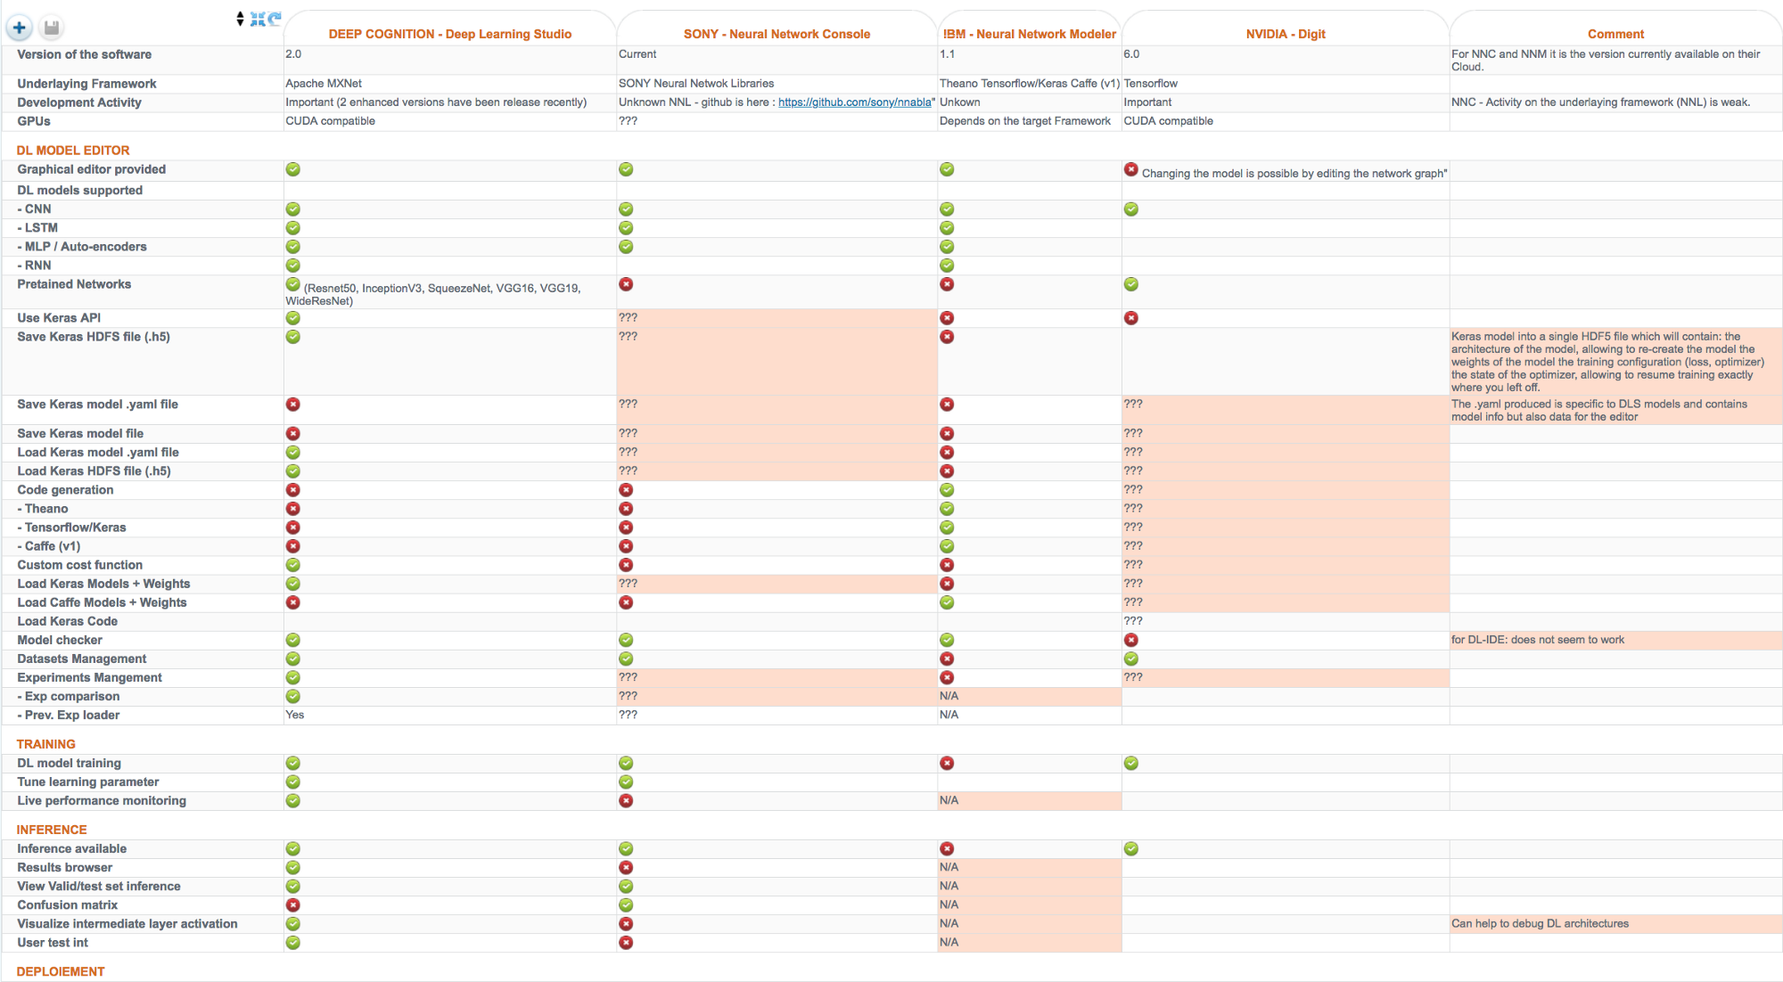
Task: Open the github.com/sony/nnabla link
Action: click(x=855, y=102)
